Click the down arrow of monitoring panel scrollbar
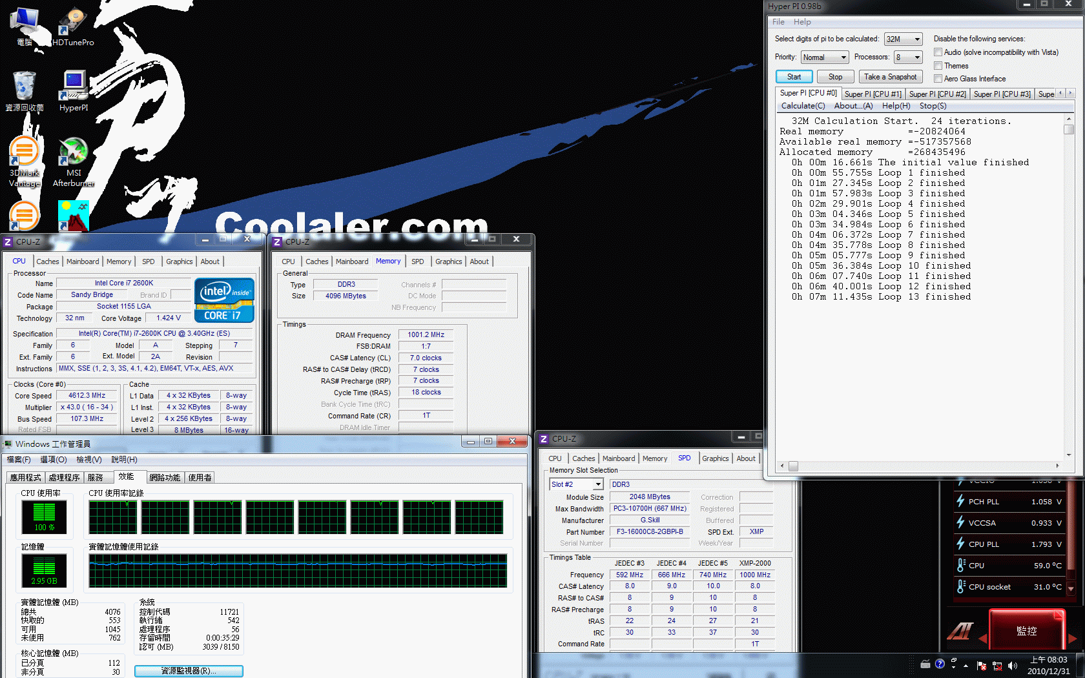 tap(1070, 589)
